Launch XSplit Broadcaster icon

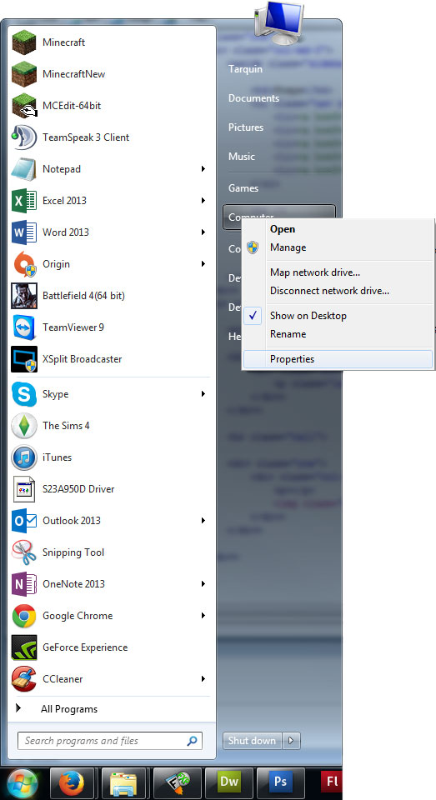[24, 358]
